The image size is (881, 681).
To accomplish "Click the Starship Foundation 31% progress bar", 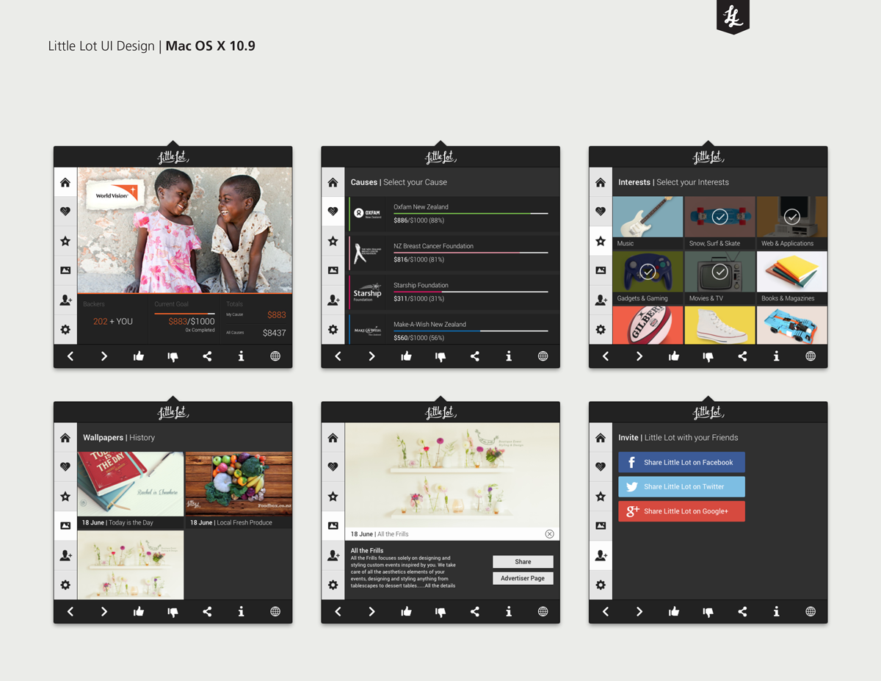I will coord(471,292).
